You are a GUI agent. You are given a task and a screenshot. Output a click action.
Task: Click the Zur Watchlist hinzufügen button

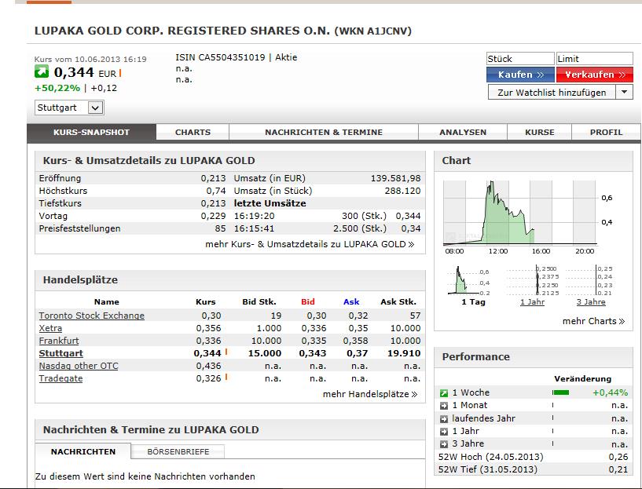click(552, 92)
